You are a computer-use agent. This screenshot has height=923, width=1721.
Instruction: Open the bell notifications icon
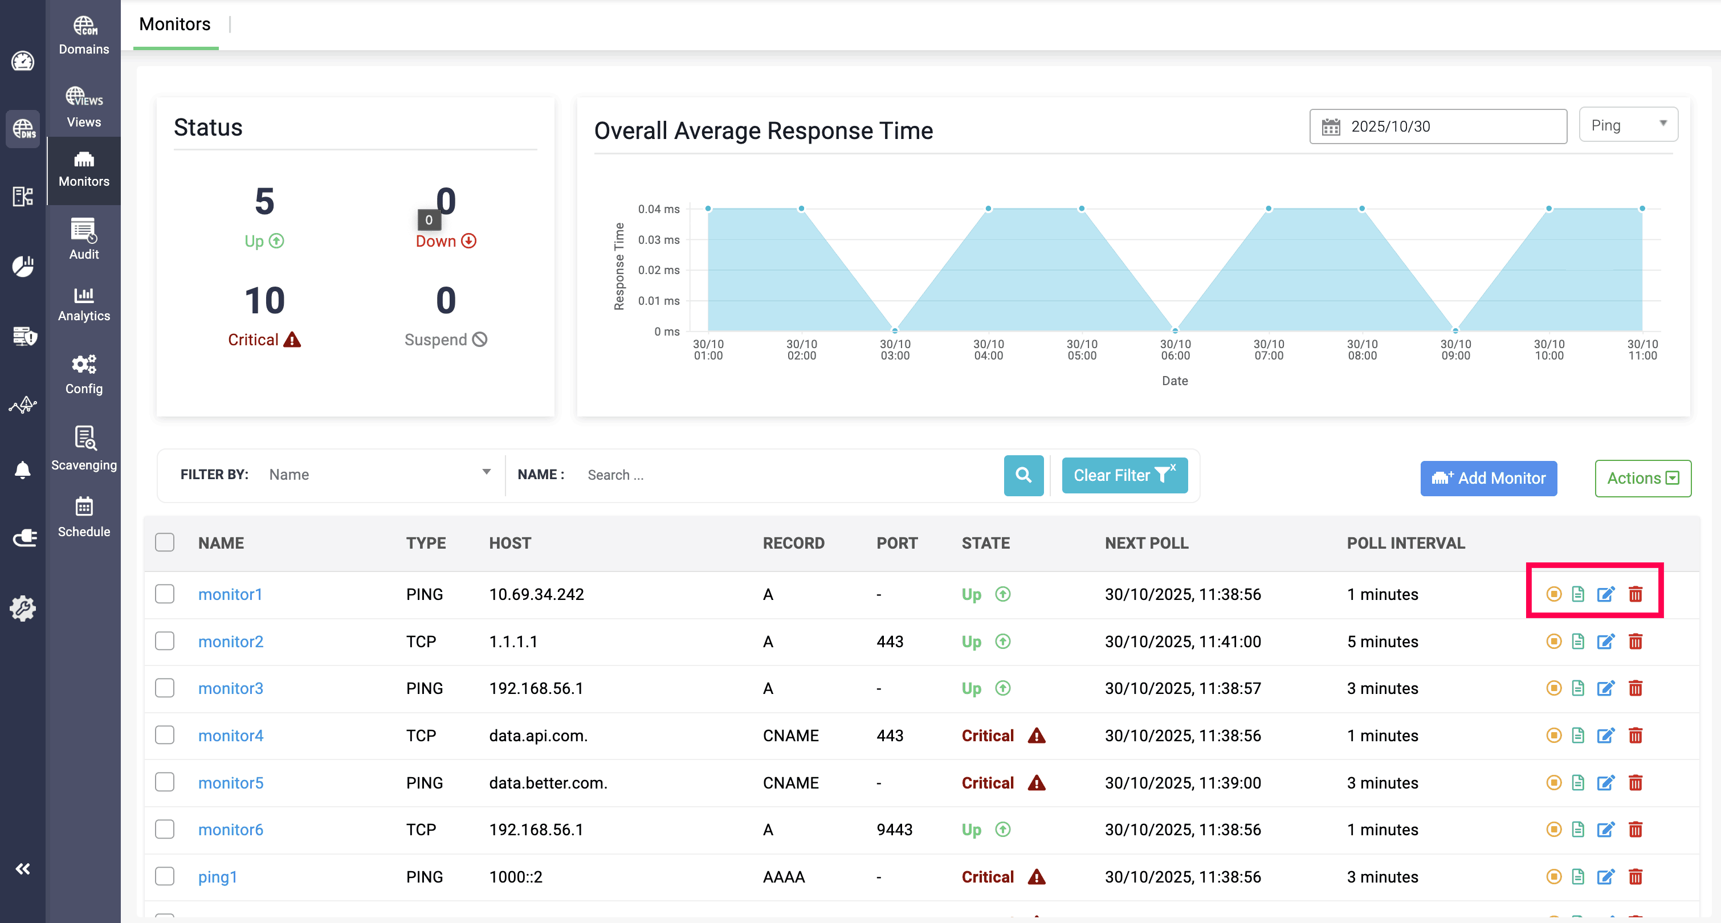pos(23,470)
